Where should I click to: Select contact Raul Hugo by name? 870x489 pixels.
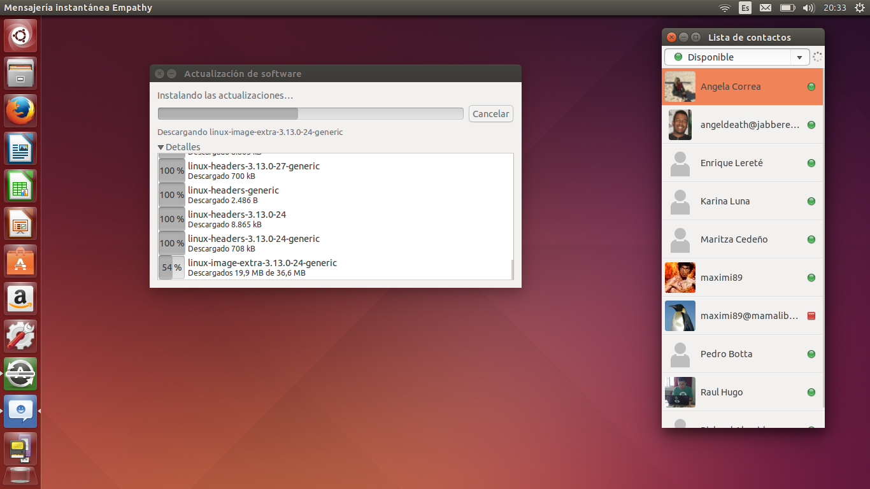coord(722,392)
